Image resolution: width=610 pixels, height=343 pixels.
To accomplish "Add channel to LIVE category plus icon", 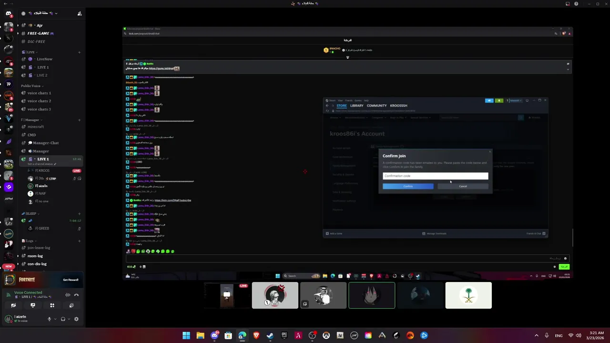I will (79, 52).
